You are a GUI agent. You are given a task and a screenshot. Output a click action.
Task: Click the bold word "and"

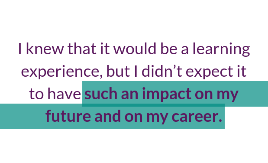[x=110, y=116]
